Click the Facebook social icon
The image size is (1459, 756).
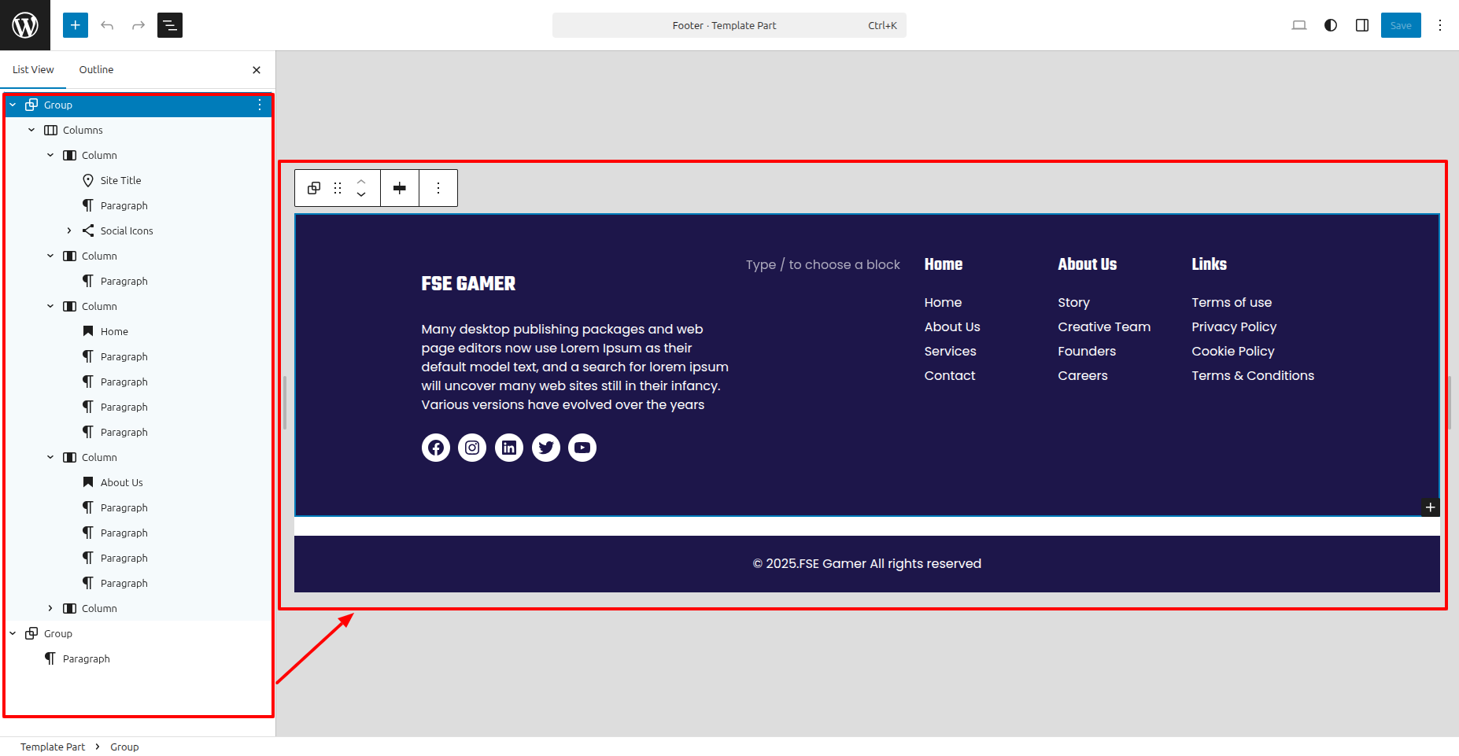[436, 448]
